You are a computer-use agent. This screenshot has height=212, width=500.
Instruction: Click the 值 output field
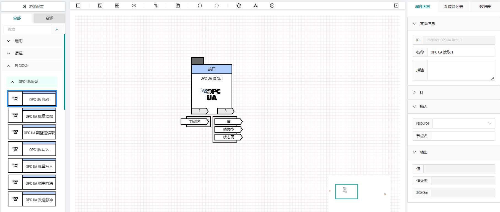pos(459,169)
